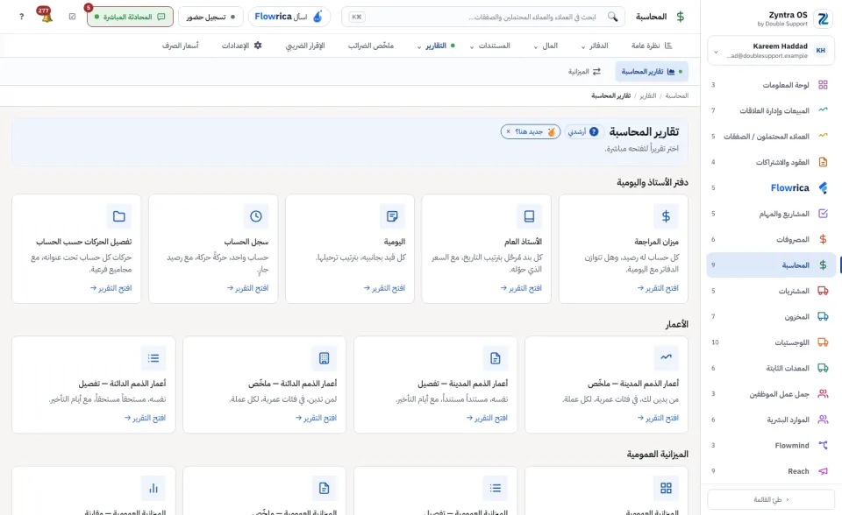Expand the المستندات menu dropdown
This screenshot has height=515, width=842.
pyautogui.click(x=489, y=46)
